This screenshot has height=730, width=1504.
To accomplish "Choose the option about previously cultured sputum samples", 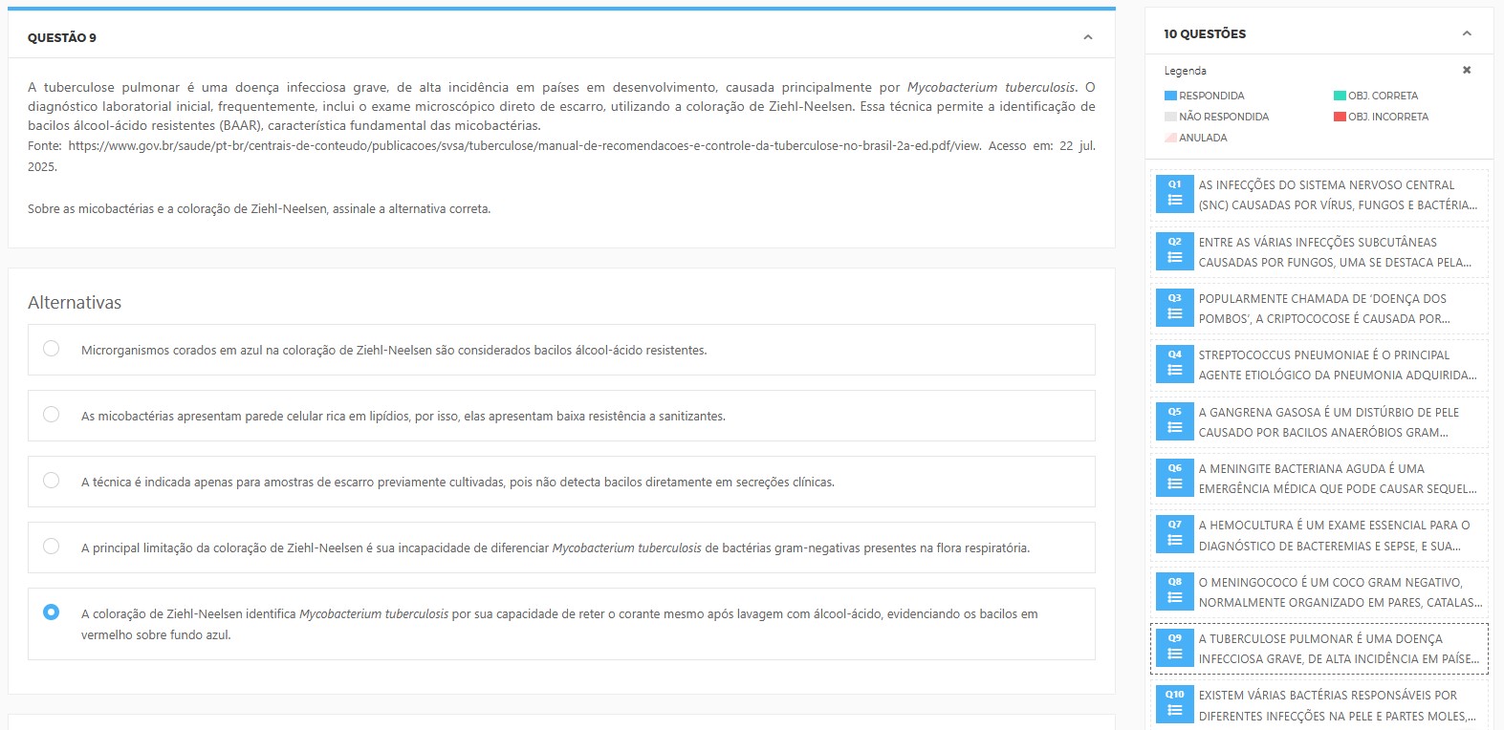I will (x=52, y=481).
